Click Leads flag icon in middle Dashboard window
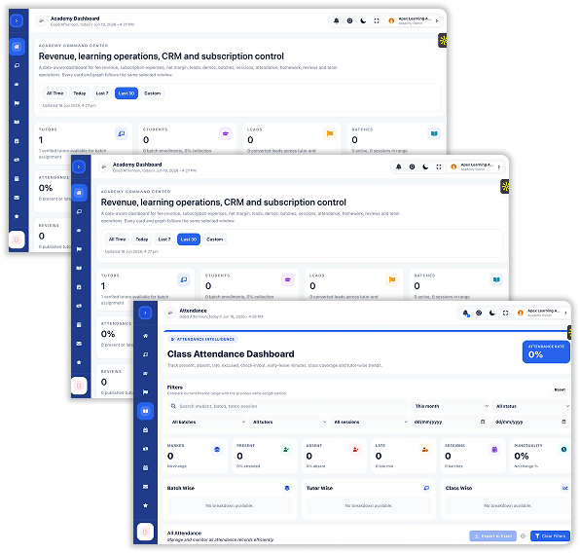The width and height of the screenshot is (580, 553). click(x=392, y=279)
